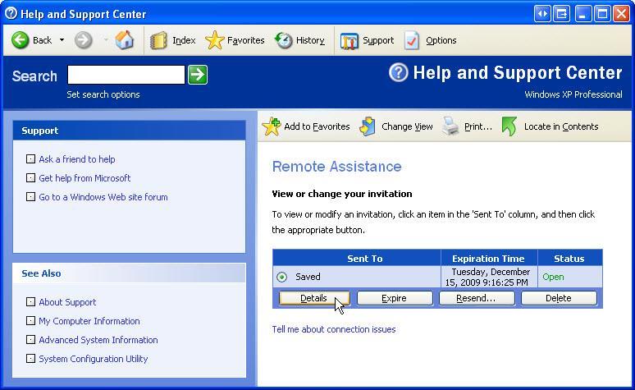Click title bar navigation arrows button
Screen dimensions: 635x390
pos(542,14)
